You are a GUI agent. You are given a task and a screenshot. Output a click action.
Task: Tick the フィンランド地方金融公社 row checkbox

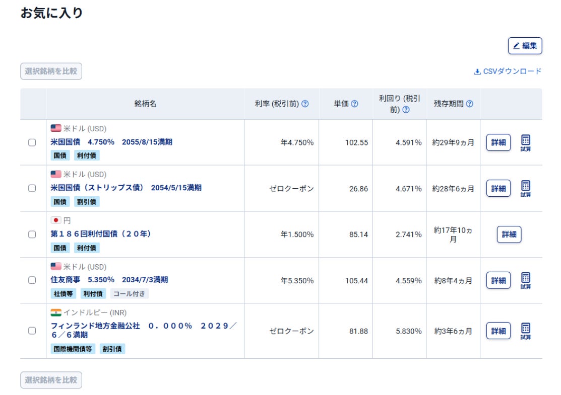(x=32, y=331)
